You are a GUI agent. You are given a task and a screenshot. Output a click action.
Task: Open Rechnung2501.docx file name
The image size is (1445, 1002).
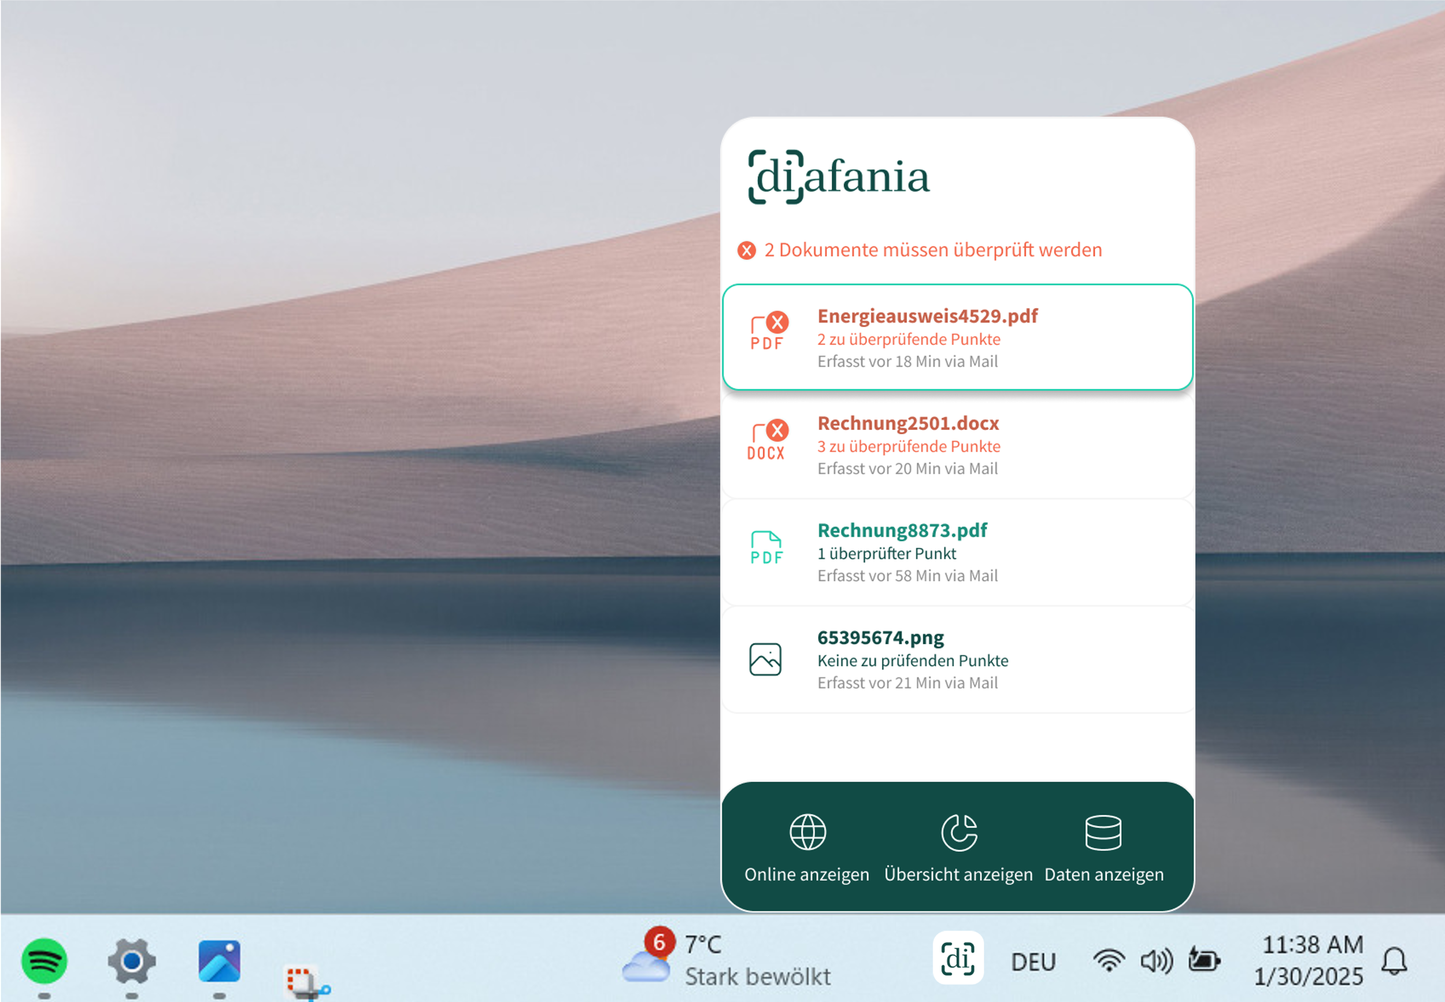coord(907,423)
